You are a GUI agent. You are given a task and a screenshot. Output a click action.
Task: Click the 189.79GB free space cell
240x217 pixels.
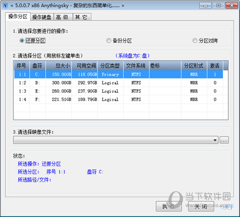tap(84, 99)
